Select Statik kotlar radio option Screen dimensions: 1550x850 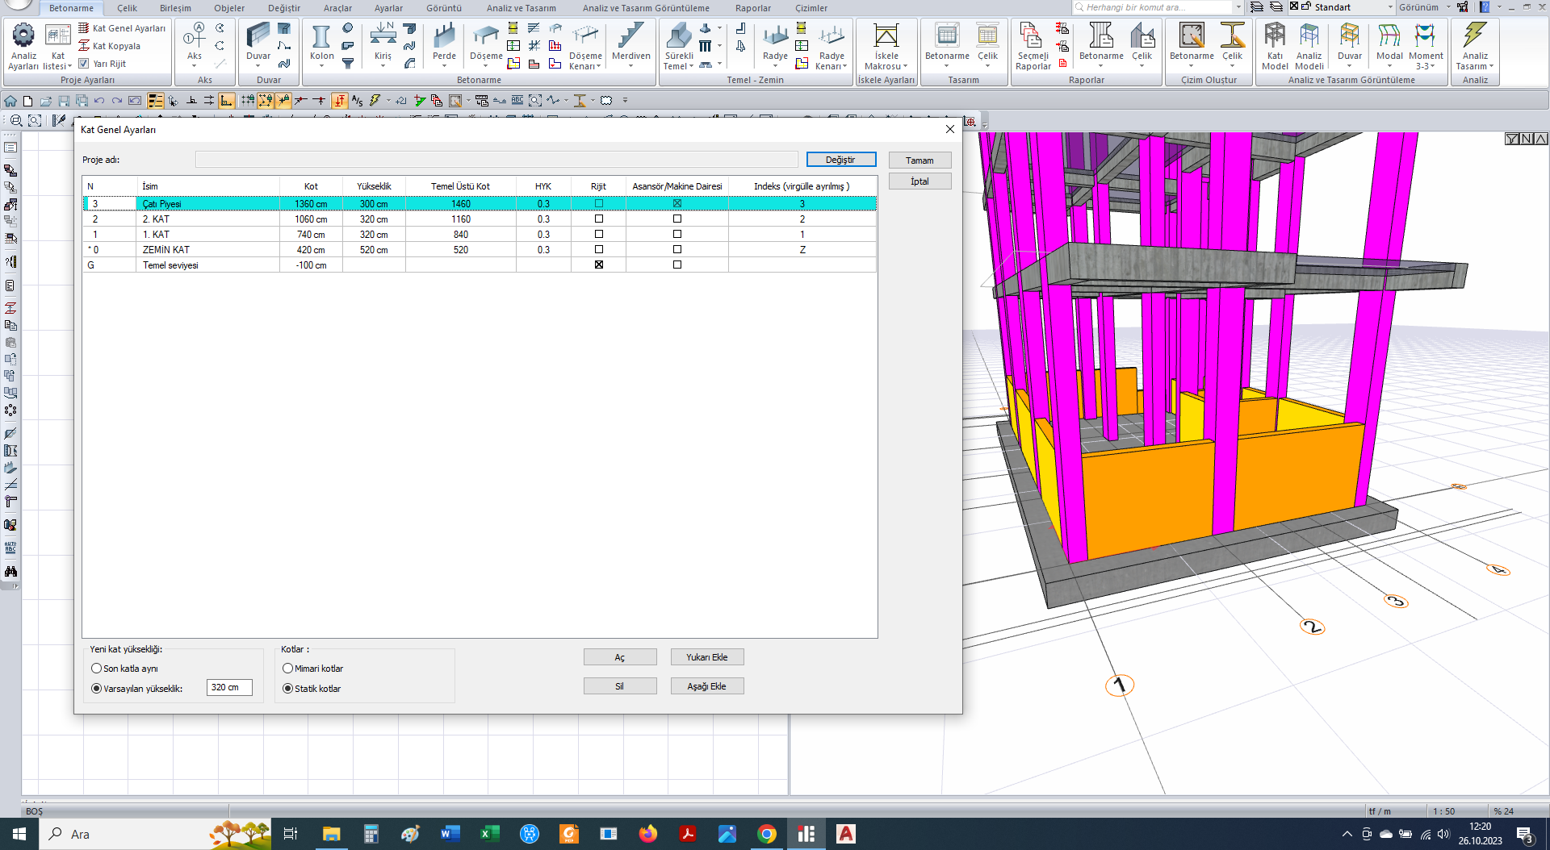point(287,689)
